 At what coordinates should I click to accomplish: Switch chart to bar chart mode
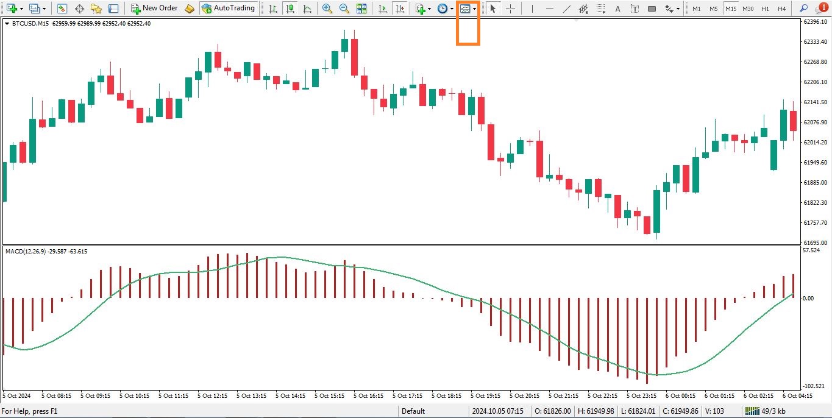272,9
